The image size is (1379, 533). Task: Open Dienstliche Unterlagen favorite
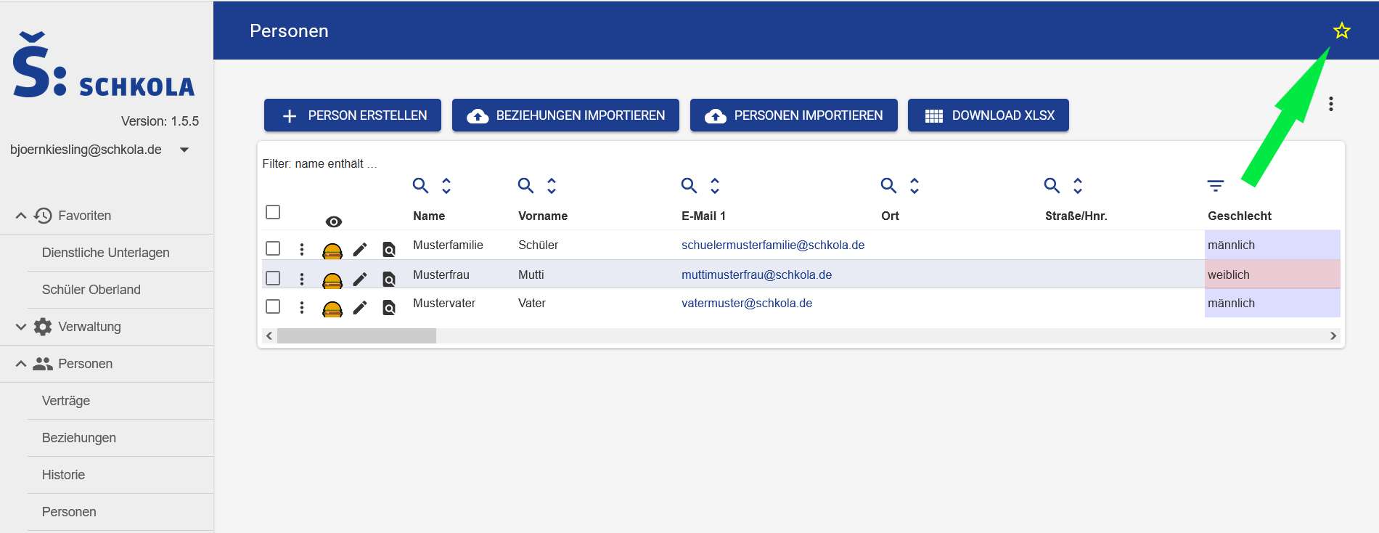click(106, 253)
